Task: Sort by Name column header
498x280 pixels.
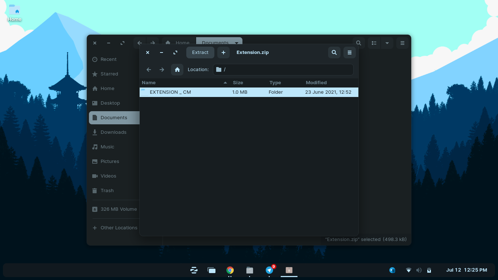Action: (149, 83)
